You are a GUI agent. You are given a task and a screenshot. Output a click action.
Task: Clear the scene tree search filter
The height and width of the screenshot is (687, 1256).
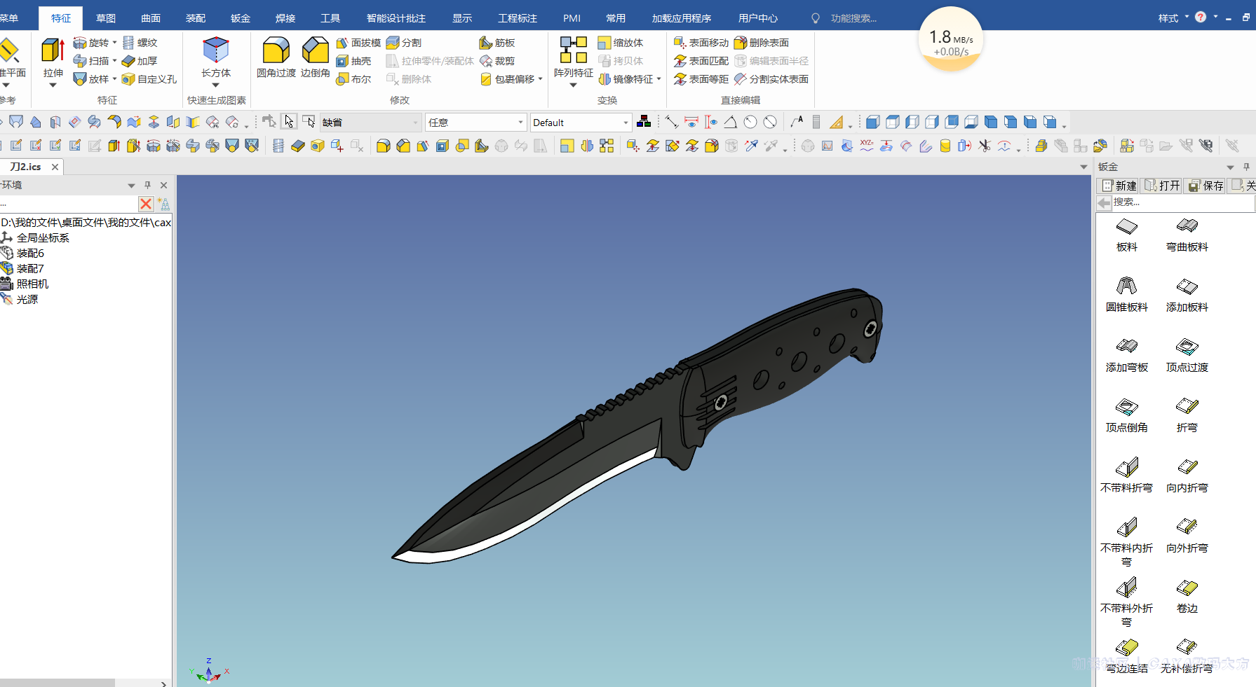tap(146, 204)
